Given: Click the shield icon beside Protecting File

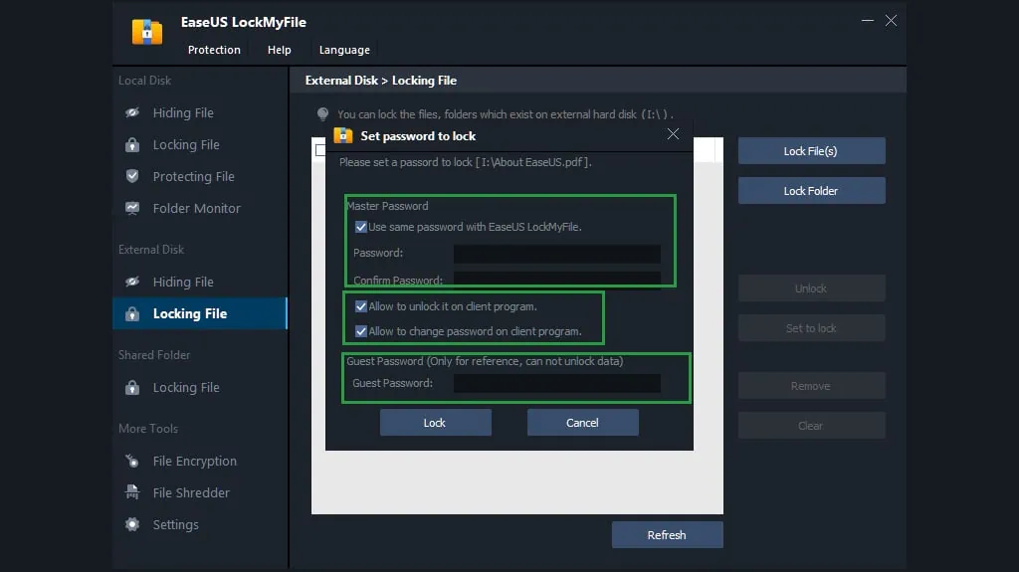Looking at the screenshot, I should click(x=132, y=176).
